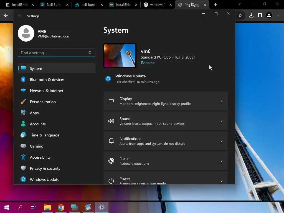Click 'Volume levels, output, input, sound devices' text
284x213 pixels.
click(x=152, y=124)
